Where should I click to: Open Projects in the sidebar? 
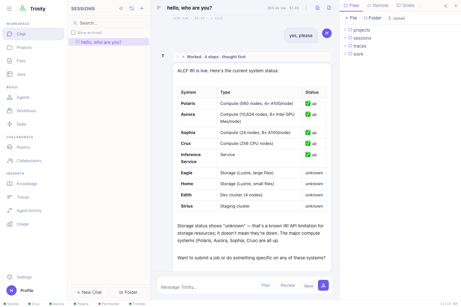33,47
